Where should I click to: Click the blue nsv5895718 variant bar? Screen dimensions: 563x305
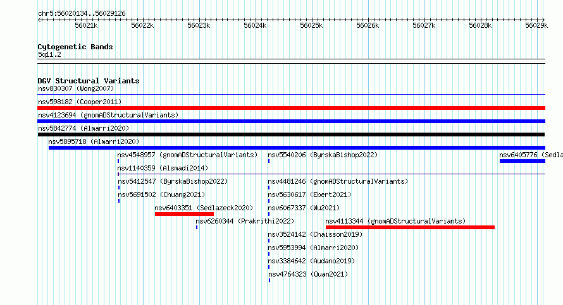tap(297, 148)
